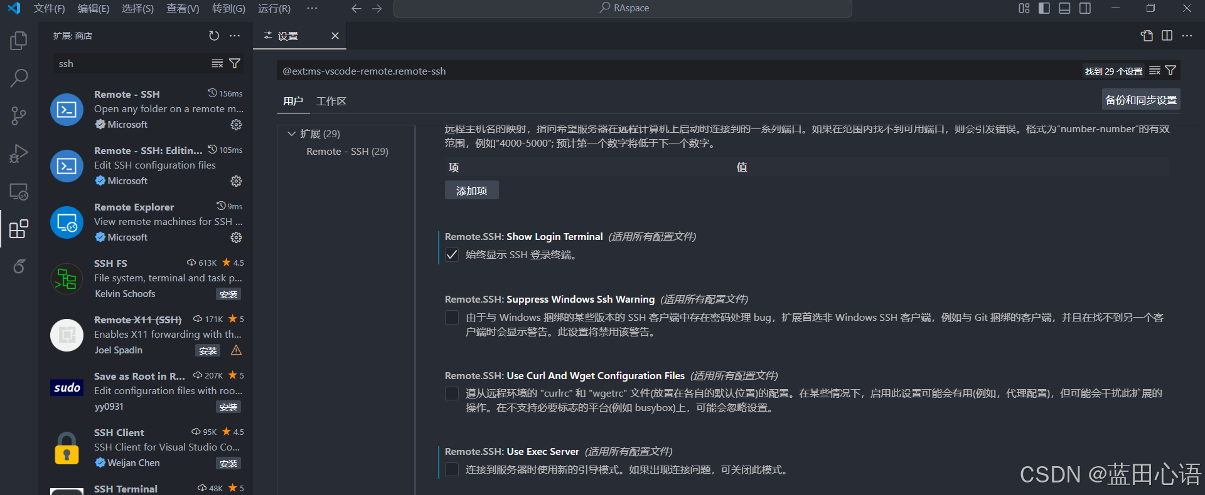Viewport: 1205px width, 495px height.
Task: Click 备份和同步设置 button
Action: [1141, 100]
